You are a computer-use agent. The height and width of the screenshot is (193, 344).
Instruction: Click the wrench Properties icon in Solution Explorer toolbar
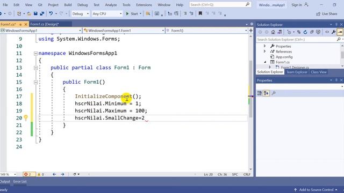[334, 32]
